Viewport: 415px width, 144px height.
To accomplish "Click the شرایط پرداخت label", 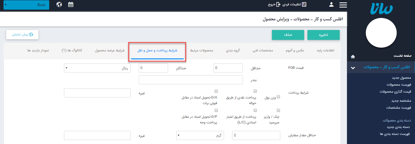I will coord(299,93).
